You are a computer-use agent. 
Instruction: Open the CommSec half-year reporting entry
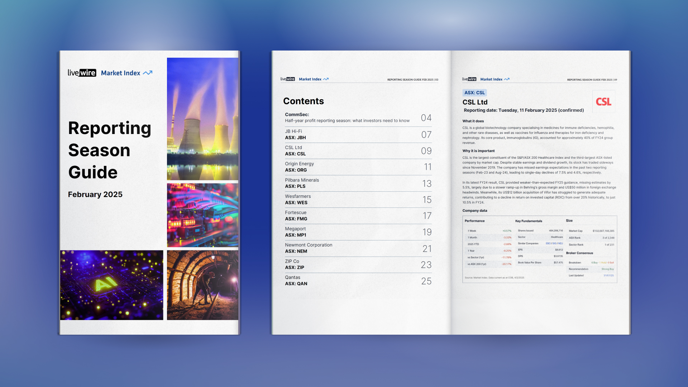pyautogui.click(x=347, y=118)
